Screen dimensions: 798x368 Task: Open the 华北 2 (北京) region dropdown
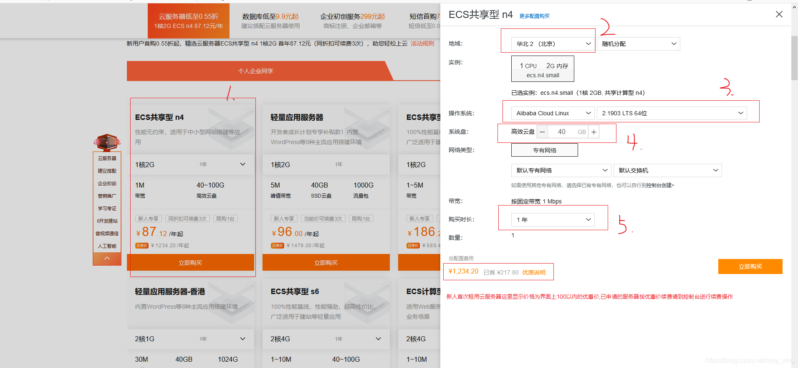[x=553, y=44]
